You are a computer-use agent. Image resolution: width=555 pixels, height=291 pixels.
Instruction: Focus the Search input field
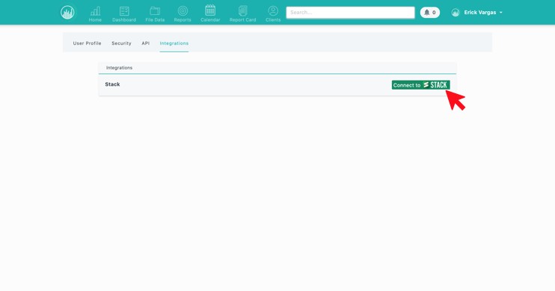tap(350, 13)
